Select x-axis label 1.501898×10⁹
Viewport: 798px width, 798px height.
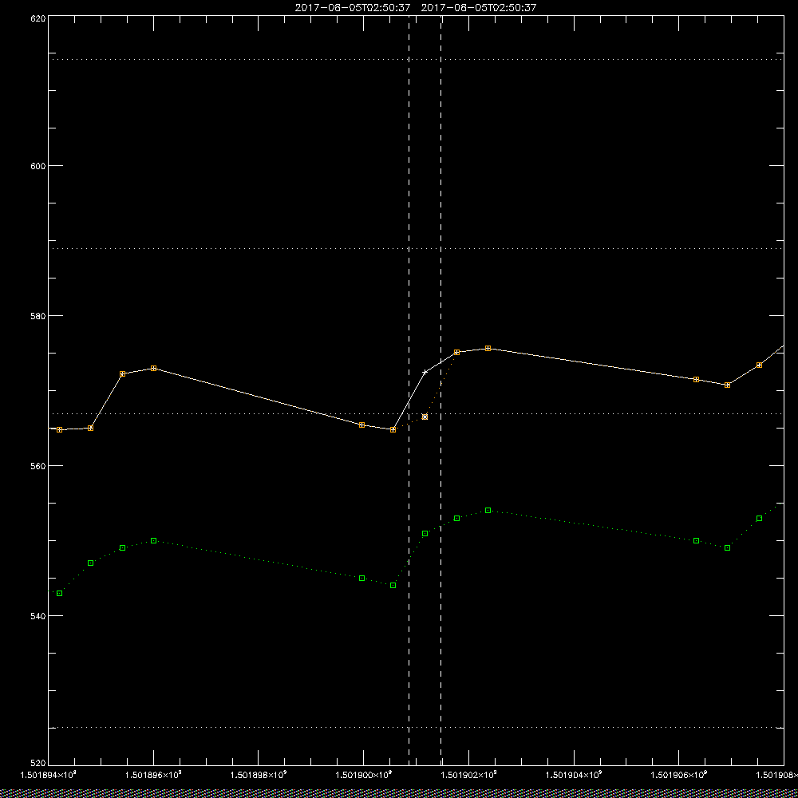point(259,775)
